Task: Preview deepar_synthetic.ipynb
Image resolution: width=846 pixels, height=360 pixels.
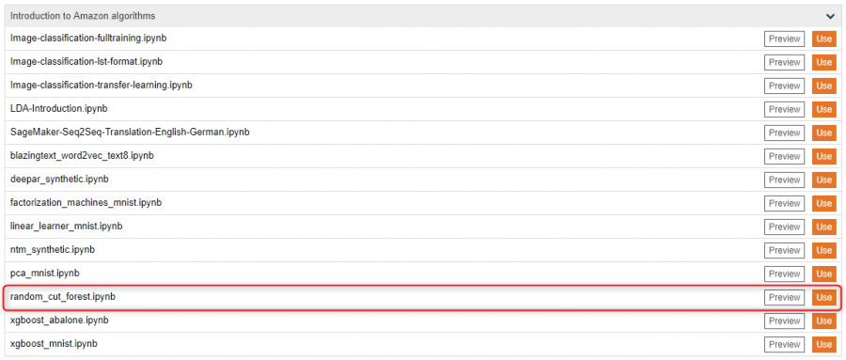Action: click(785, 180)
